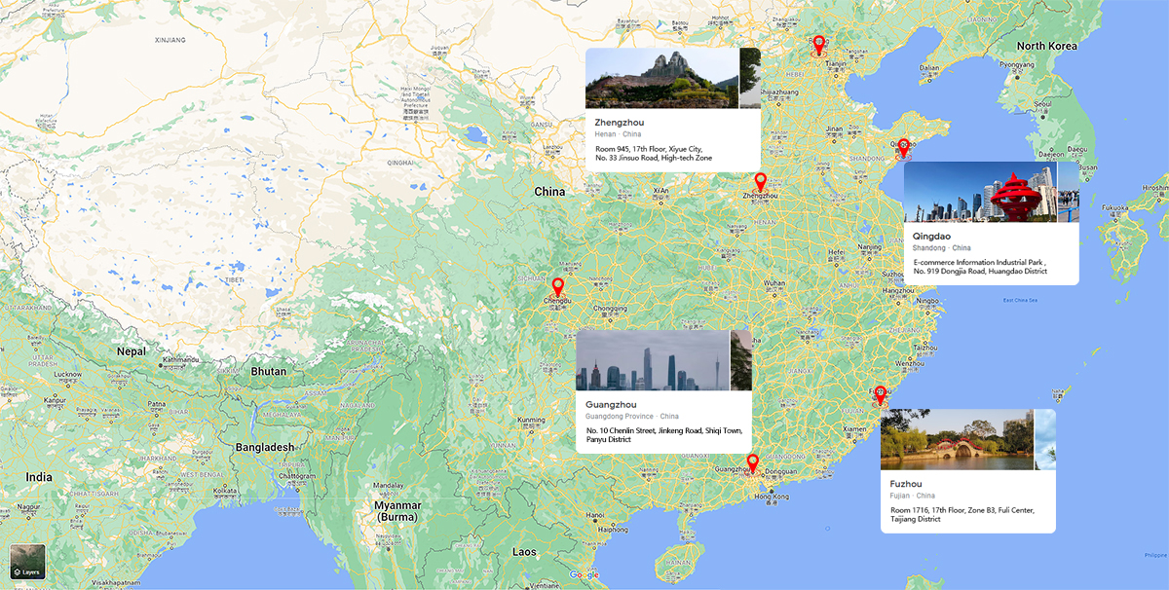This screenshot has height=590, width=1169.
Task: Open the Fuzhou card red bridge photo
Action: pos(957,439)
